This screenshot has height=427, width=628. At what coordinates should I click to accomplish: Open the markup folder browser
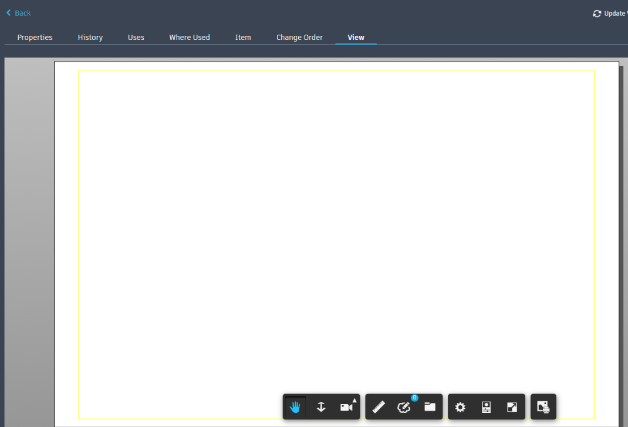pyautogui.click(x=429, y=406)
